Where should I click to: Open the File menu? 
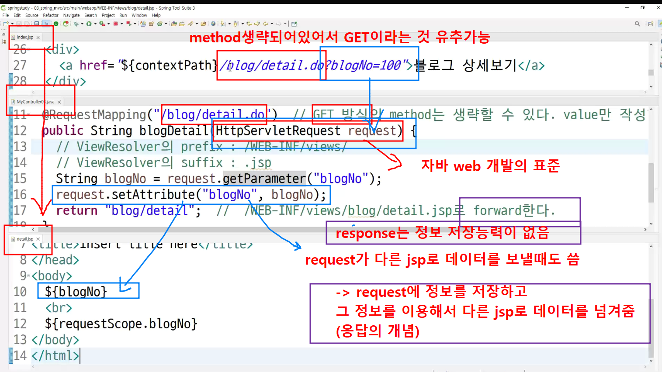click(6, 15)
